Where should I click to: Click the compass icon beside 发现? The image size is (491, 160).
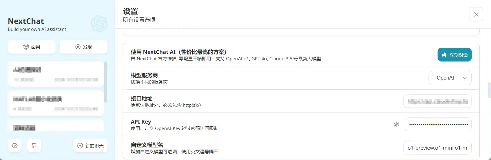(x=78, y=47)
